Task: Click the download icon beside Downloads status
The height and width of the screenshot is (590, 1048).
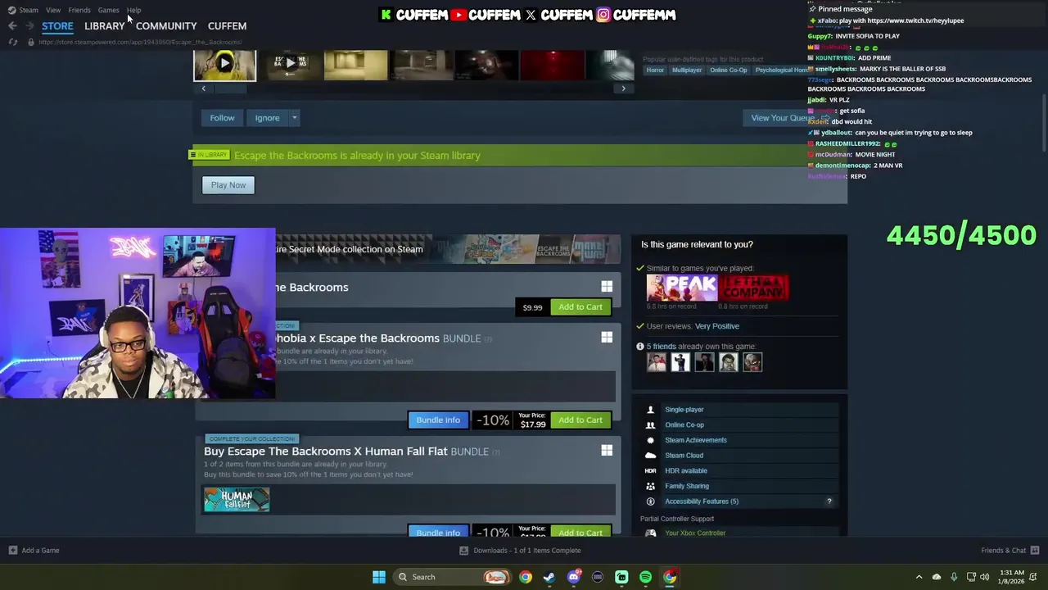Action: click(x=463, y=551)
